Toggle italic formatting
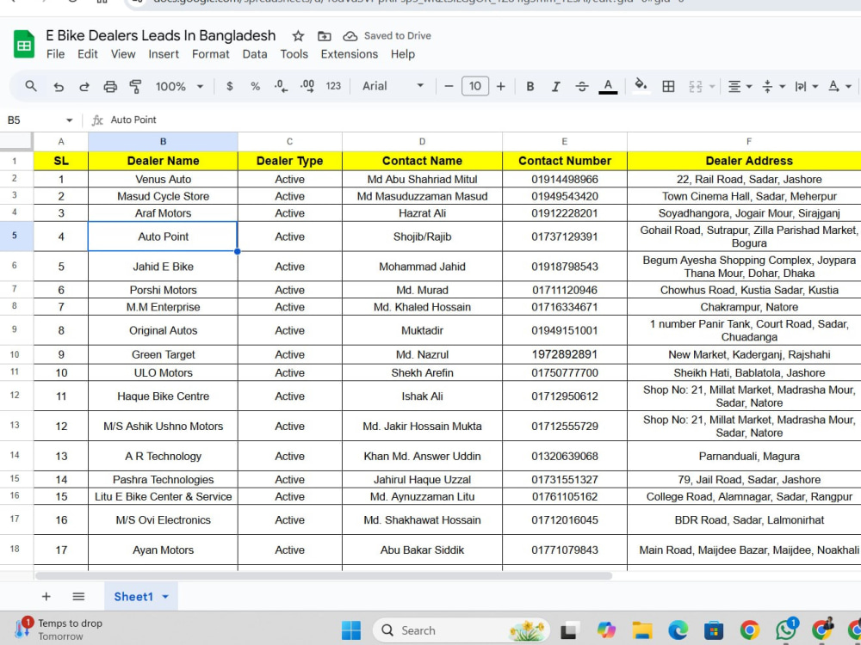Viewport: 861px width, 645px height. pos(555,87)
